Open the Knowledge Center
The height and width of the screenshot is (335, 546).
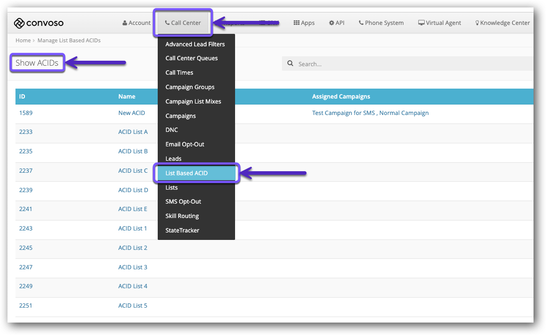(502, 23)
